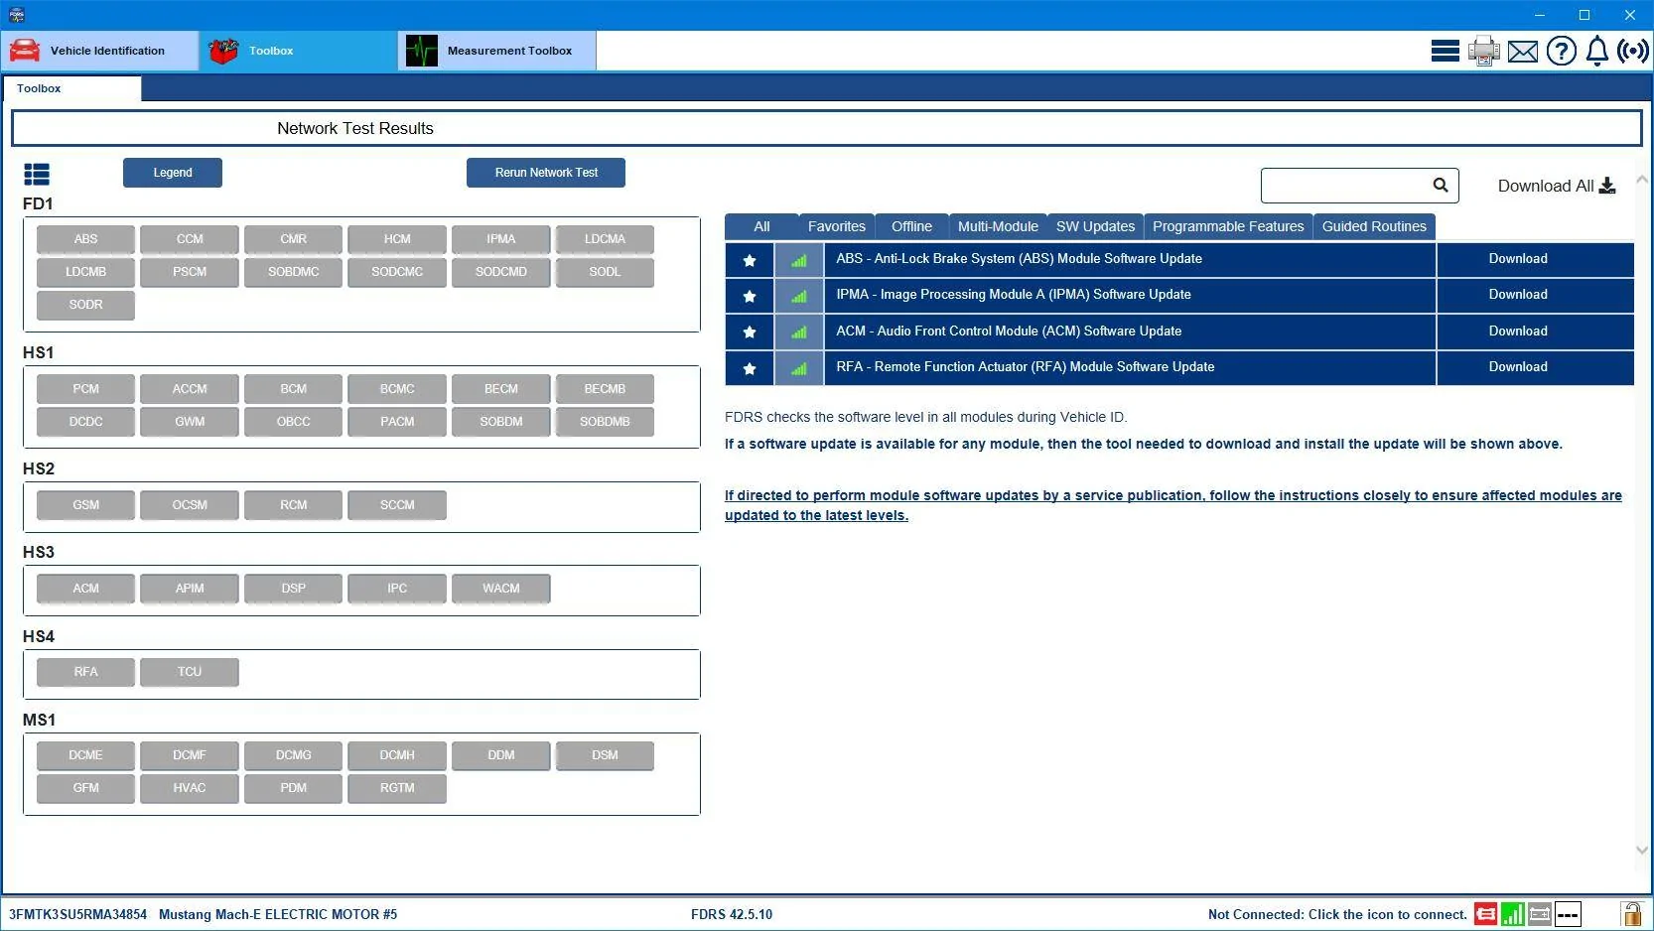The height and width of the screenshot is (931, 1654).
Task: Click the red vehicle connect icon in status bar
Action: point(1485,914)
